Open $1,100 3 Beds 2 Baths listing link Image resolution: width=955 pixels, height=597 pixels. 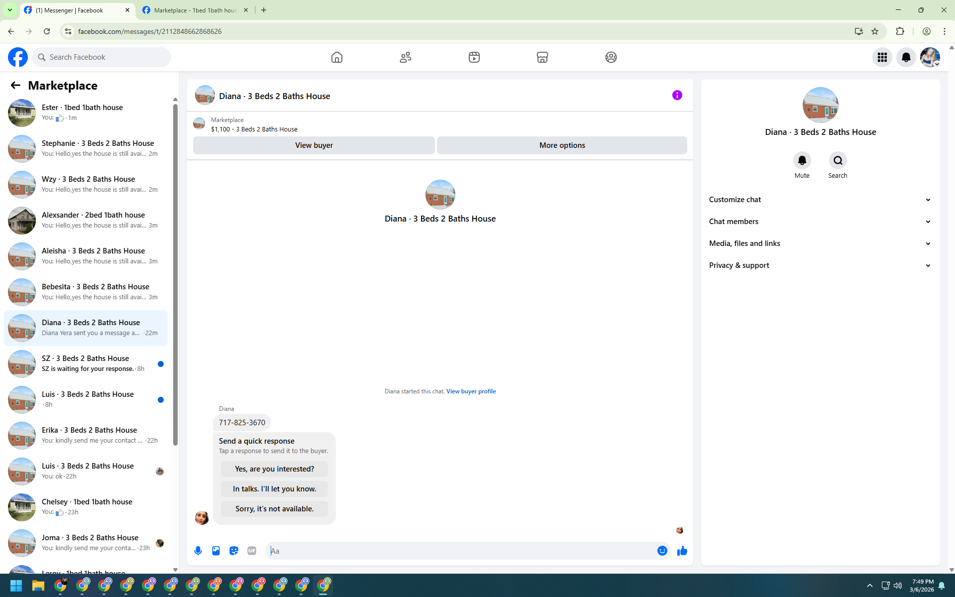point(254,129)
